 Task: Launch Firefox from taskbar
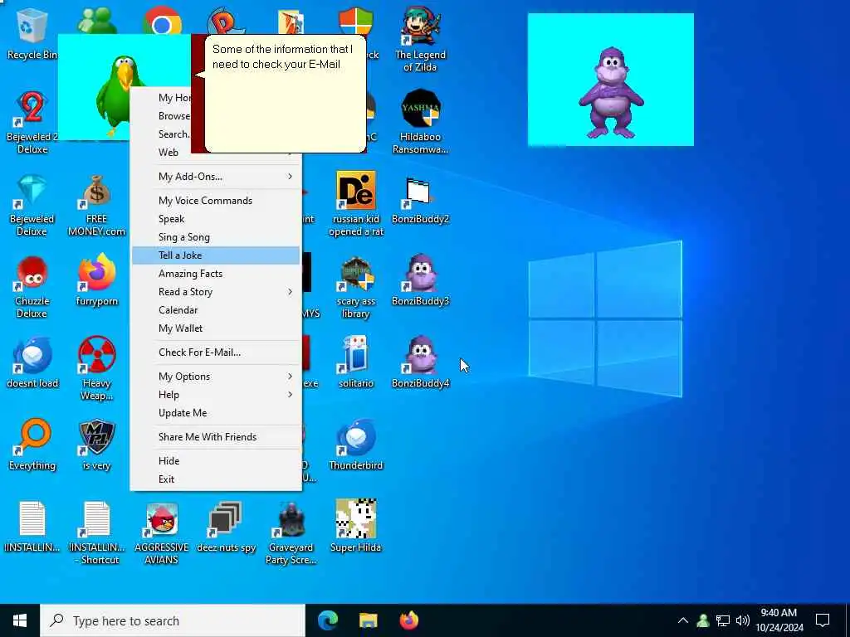409,620
